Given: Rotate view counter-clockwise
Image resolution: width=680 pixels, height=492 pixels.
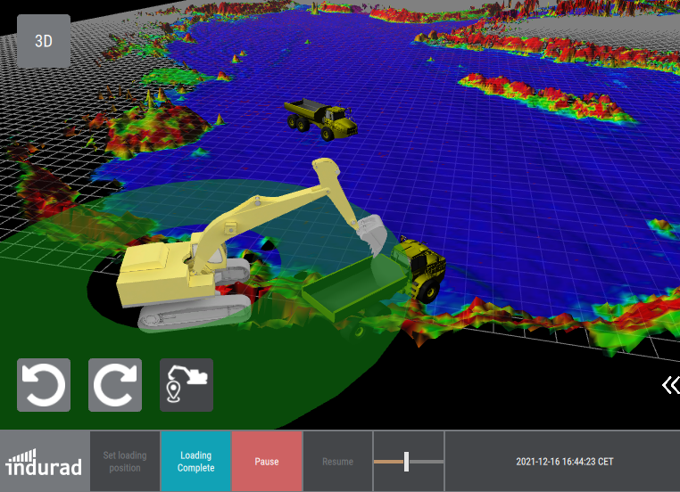Looking at the screenshot, I should tap(44, 385).
